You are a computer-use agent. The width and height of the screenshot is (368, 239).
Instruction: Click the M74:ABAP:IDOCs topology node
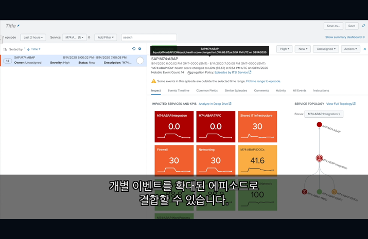[334, 192]
